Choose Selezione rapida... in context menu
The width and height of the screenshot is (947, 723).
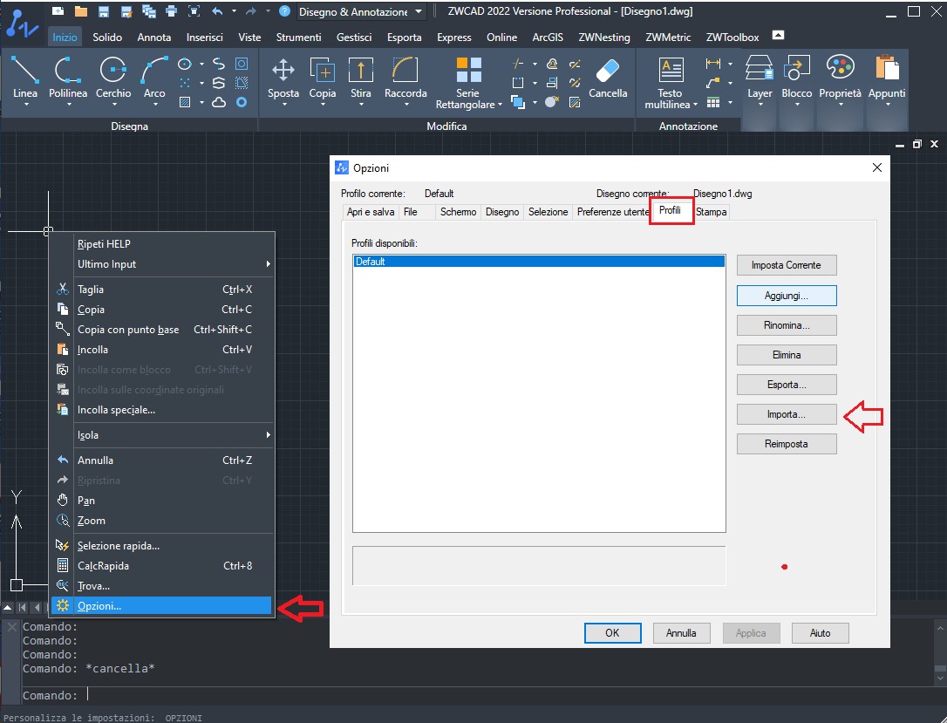click(161, 545)
